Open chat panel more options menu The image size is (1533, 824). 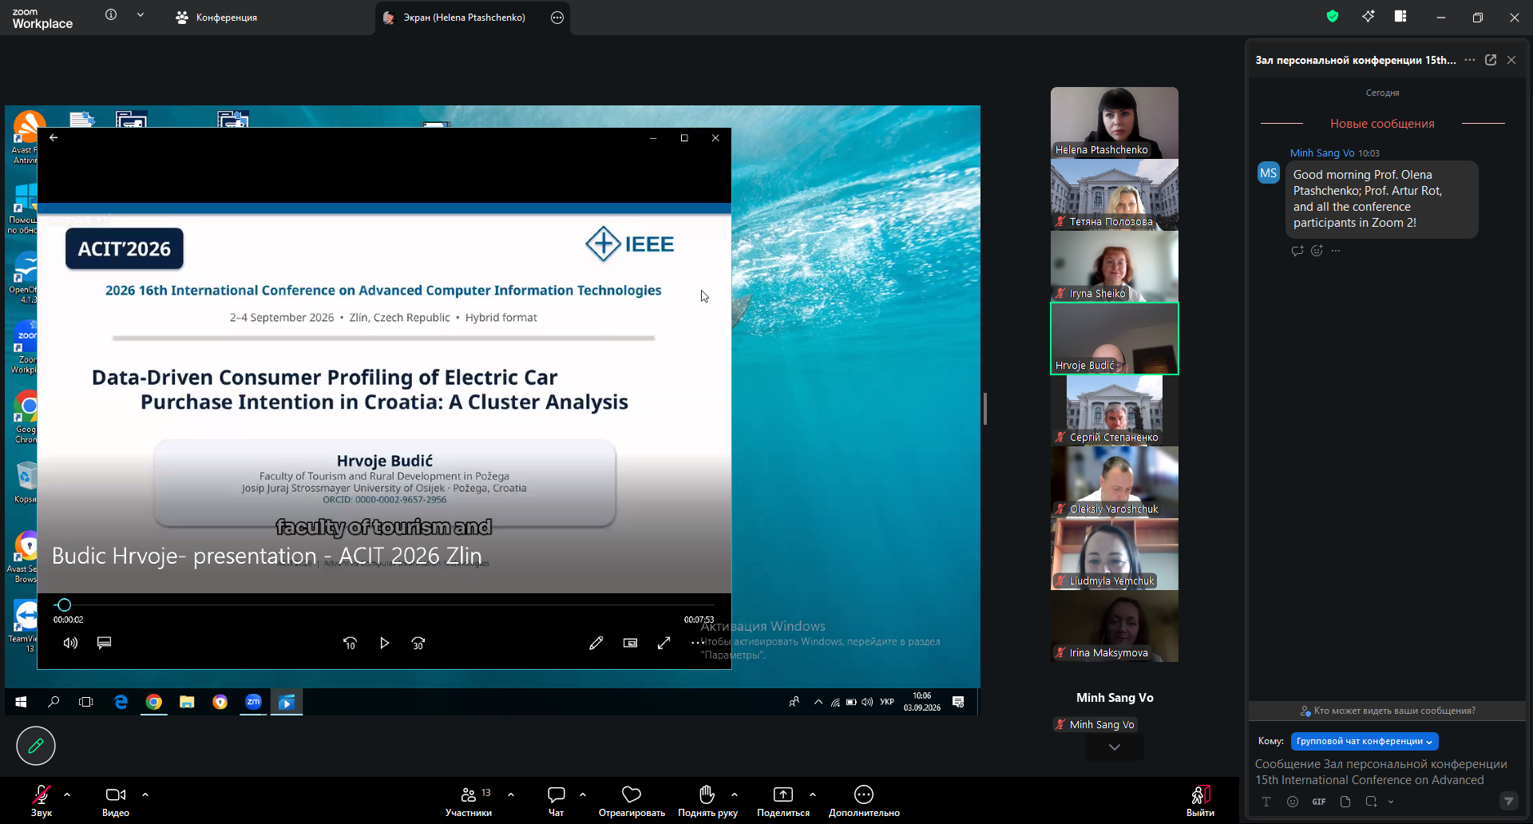click(x=1470, y=60)
